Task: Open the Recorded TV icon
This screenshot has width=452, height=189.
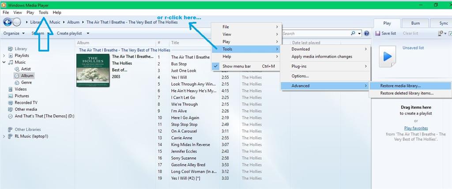Action: [11, 103]
